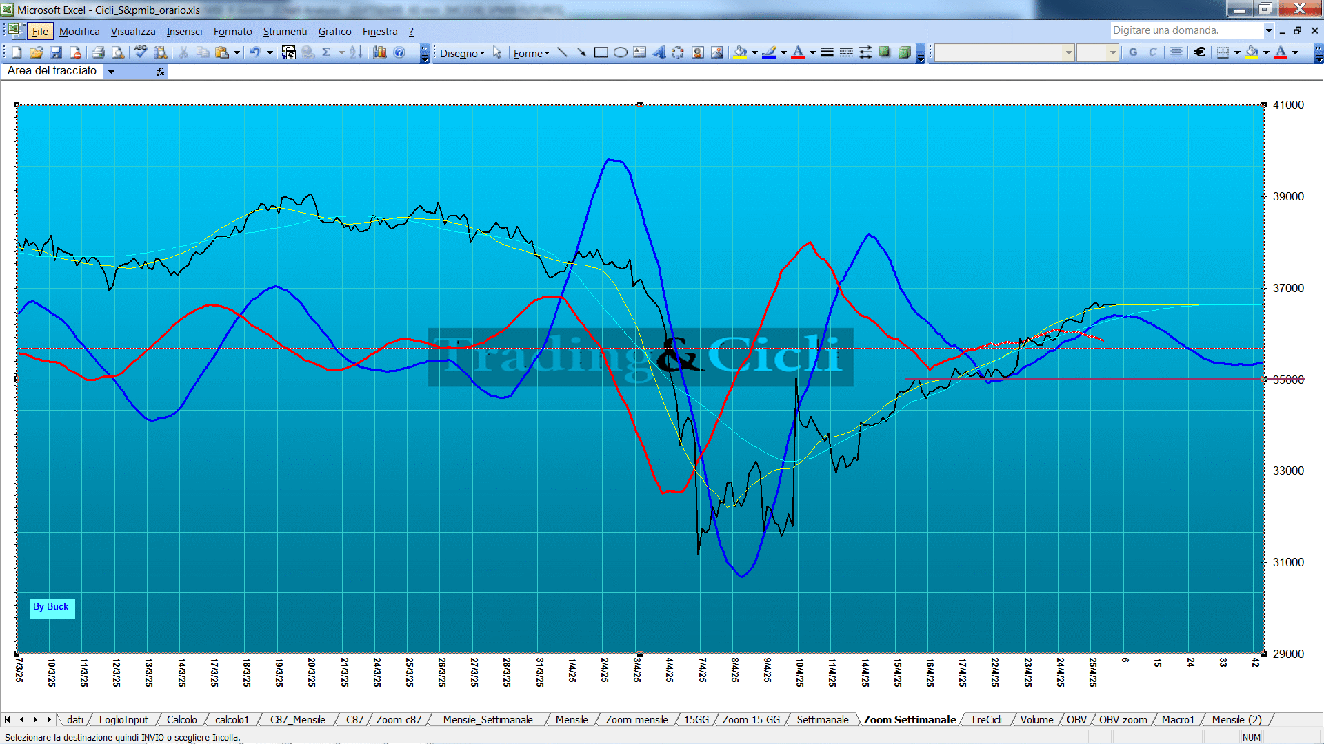Open Dash Style options
Screen dimensions: 1324x744
click(x=846, y=52)
